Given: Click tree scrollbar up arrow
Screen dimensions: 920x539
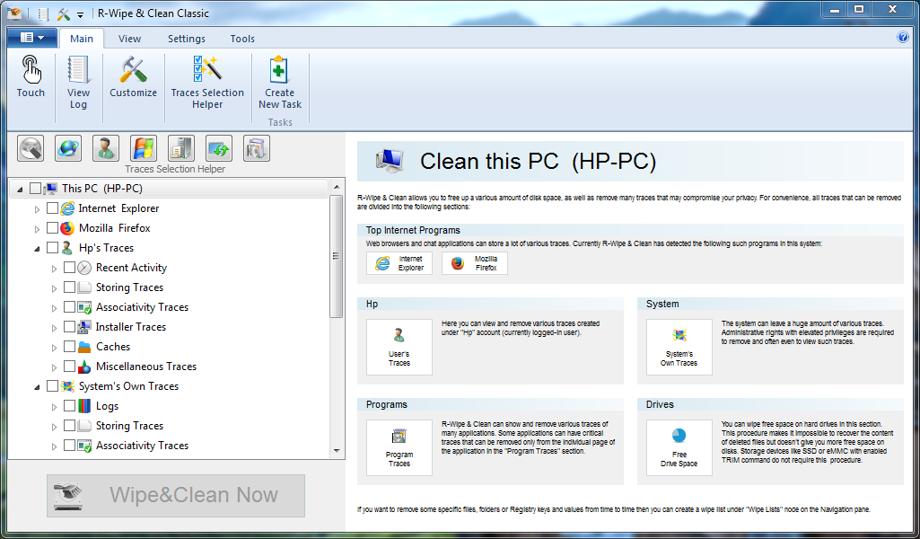Looking at the screenshot, I should (x=337, y=187).
